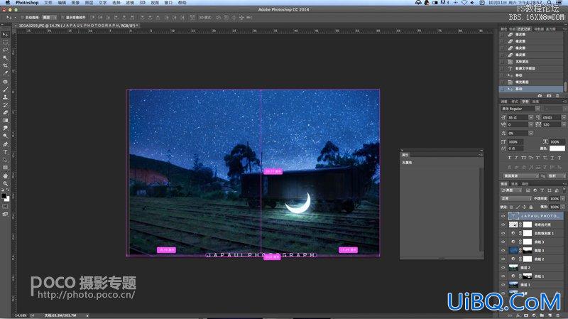Select the Rectangular Marquee tool
The width and height of the screenshot is (568, 319).
5,43
